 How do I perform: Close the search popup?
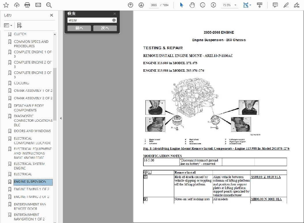point(115,14)
